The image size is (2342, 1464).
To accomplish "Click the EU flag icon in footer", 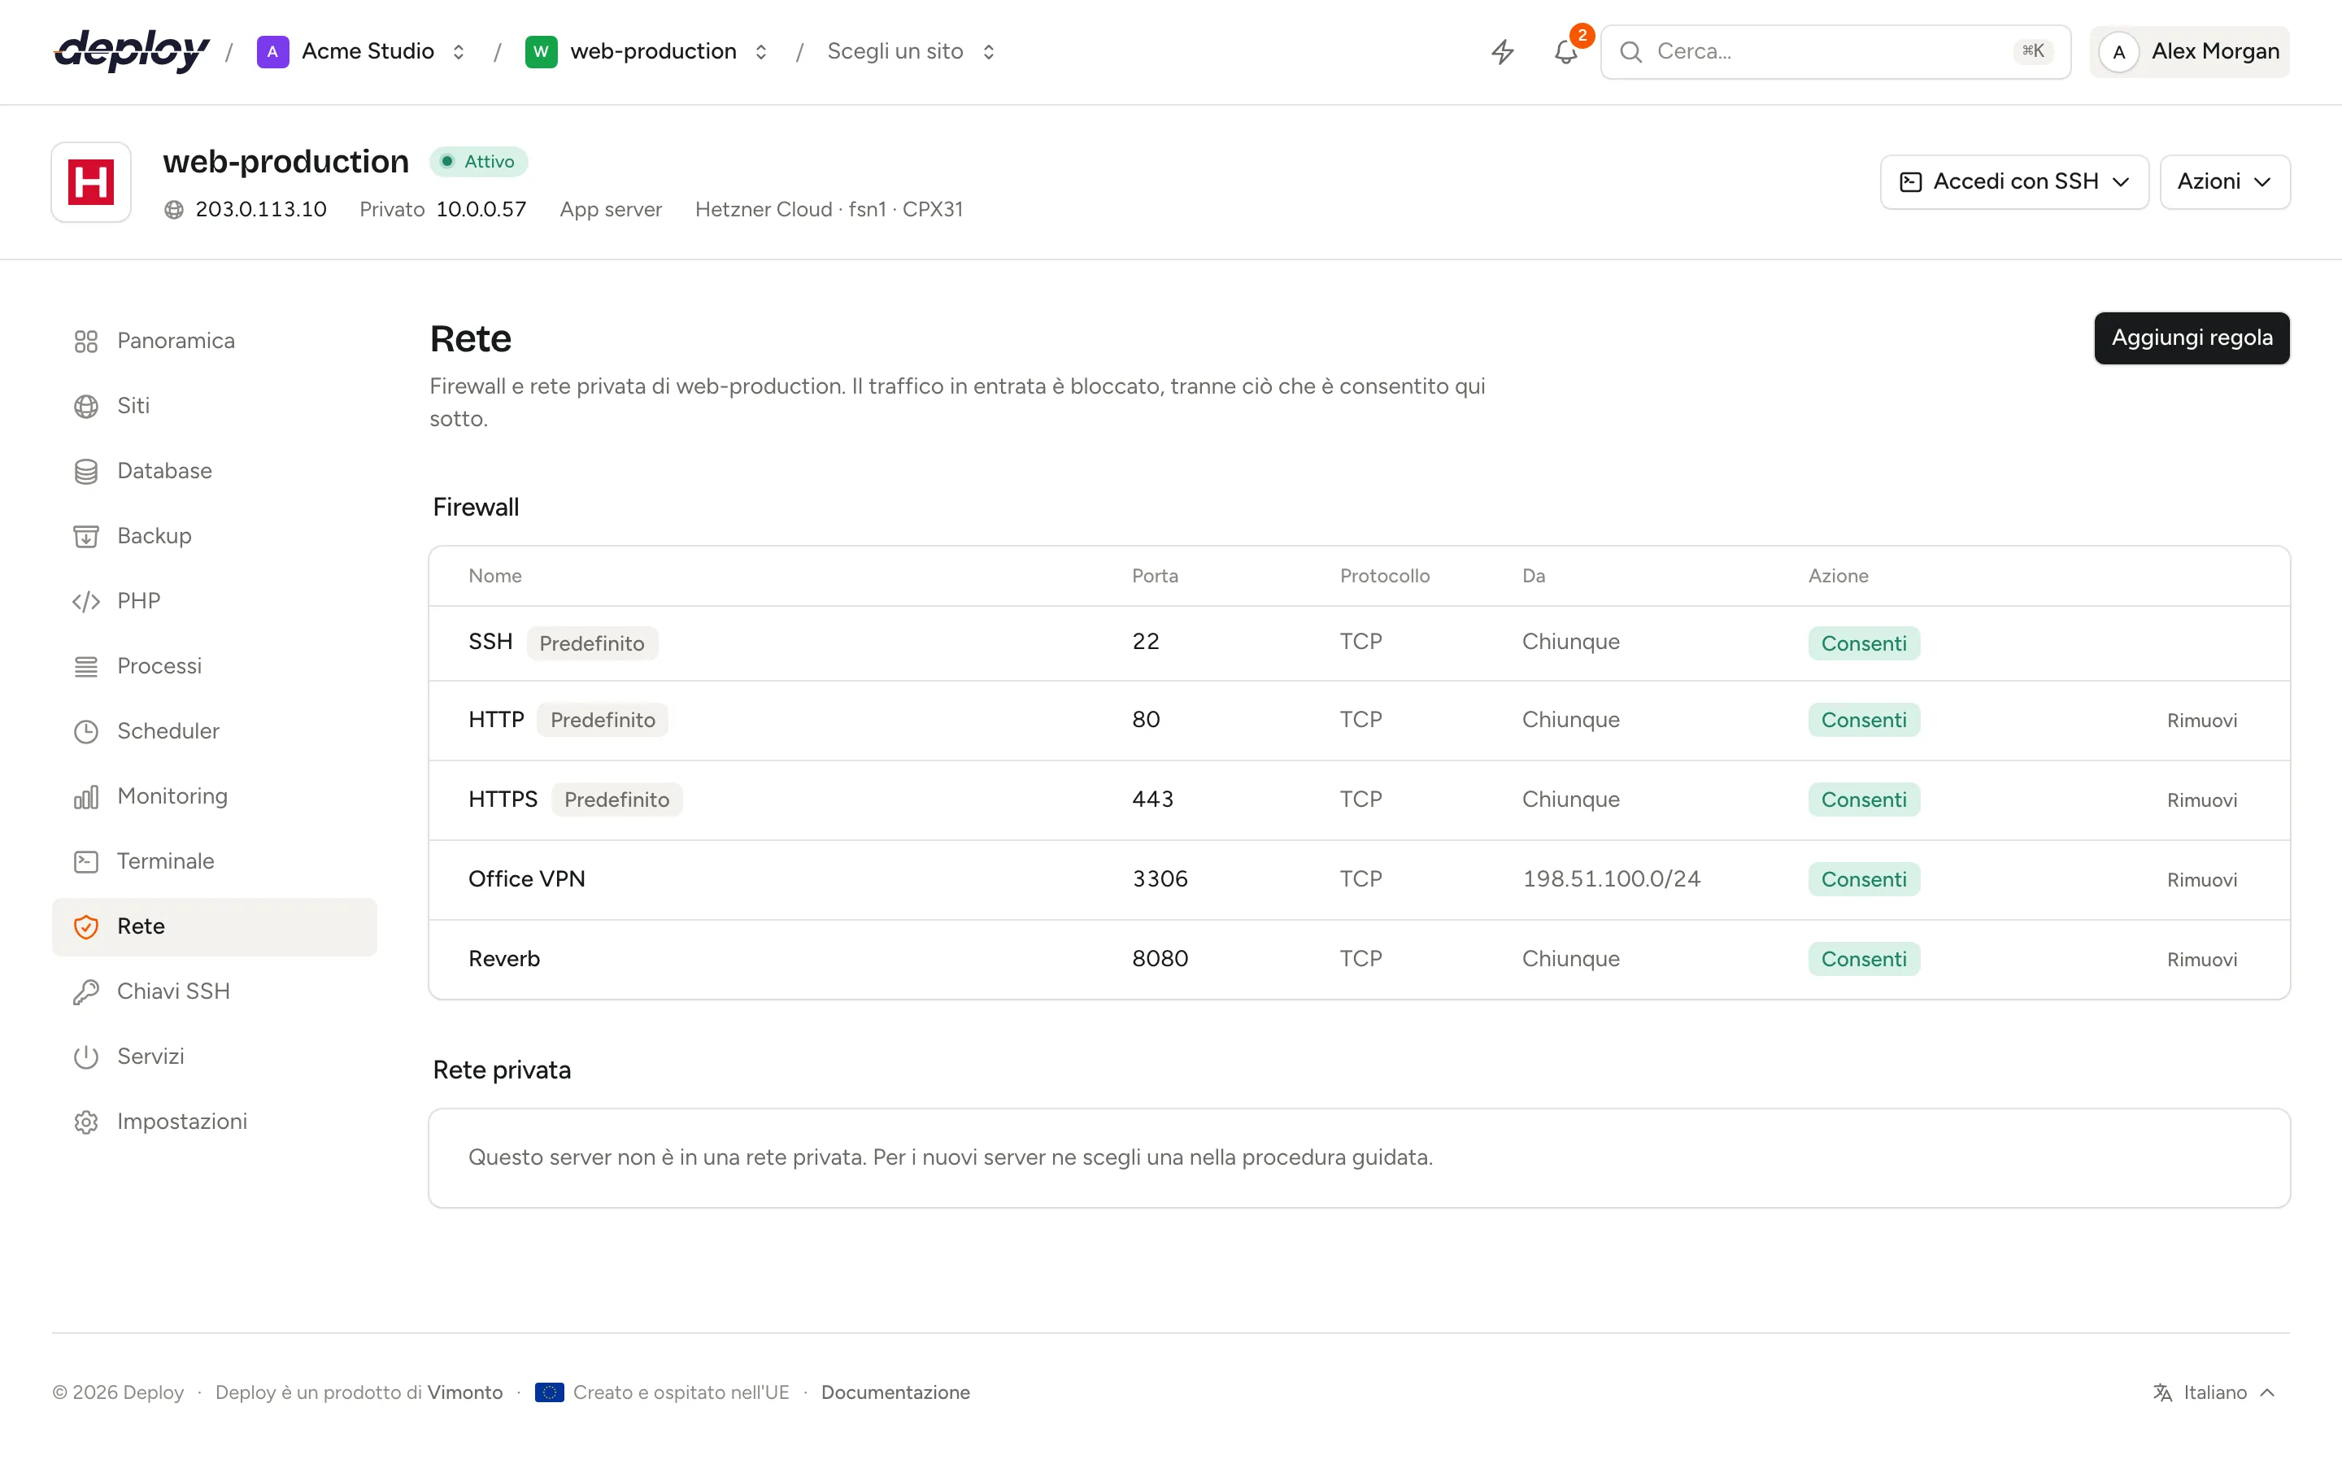I will coord(549,1392).
